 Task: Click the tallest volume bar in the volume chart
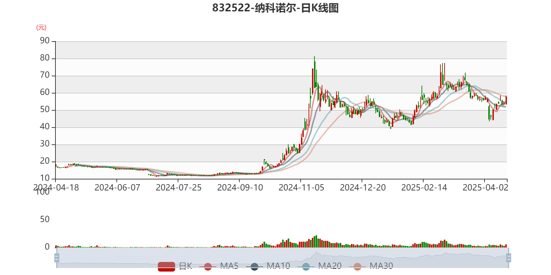316,242
